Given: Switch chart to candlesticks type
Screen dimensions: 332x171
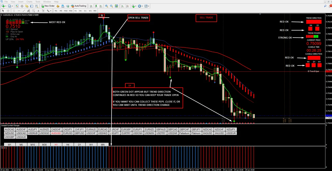Looking at the screenshot, I should [x=96, y=6].
